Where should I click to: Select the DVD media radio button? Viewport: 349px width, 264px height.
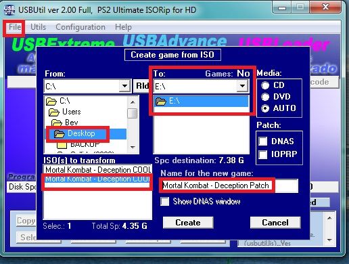265,97
